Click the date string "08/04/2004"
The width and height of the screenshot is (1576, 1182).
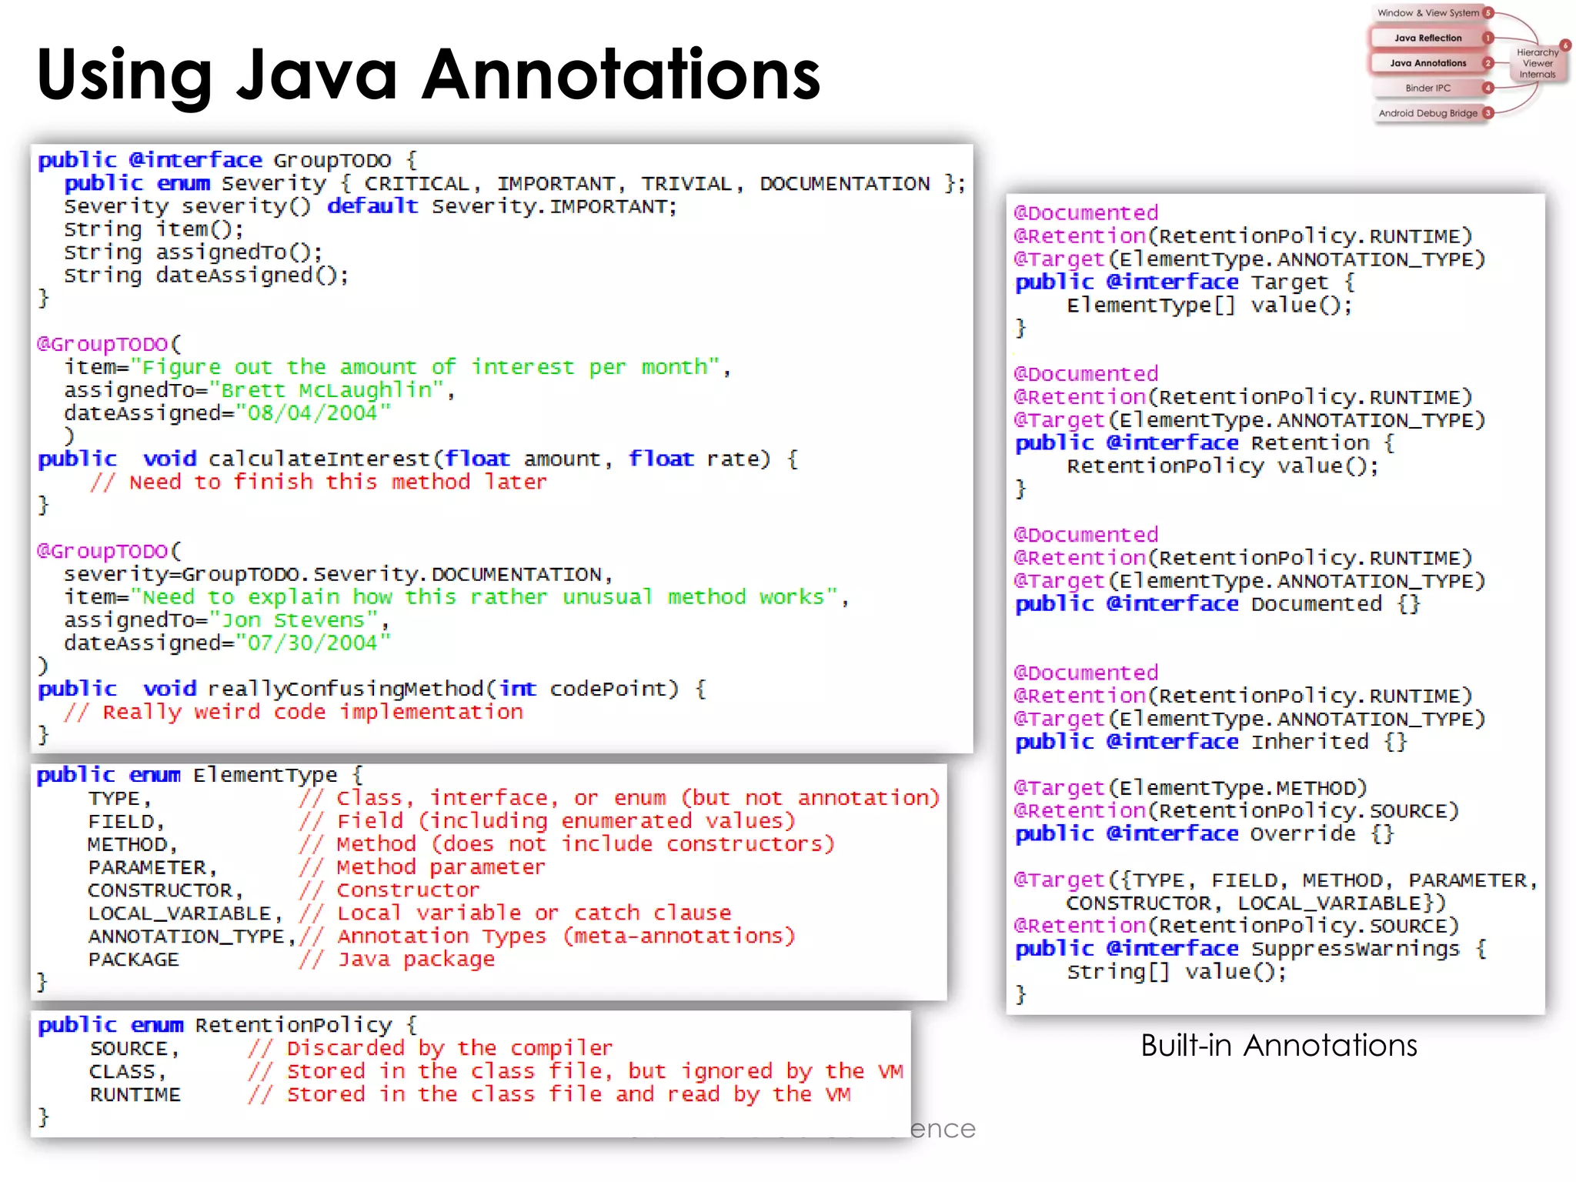pyautogui.click(x=313, y=413)
